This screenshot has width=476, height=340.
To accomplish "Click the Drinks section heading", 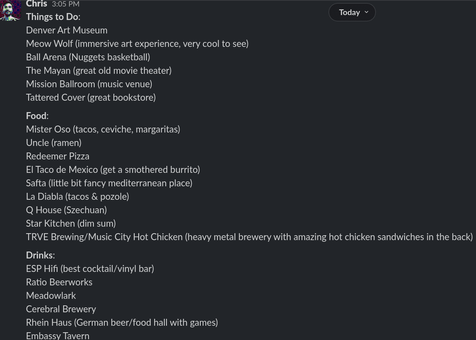I will [x=40, y=255].
